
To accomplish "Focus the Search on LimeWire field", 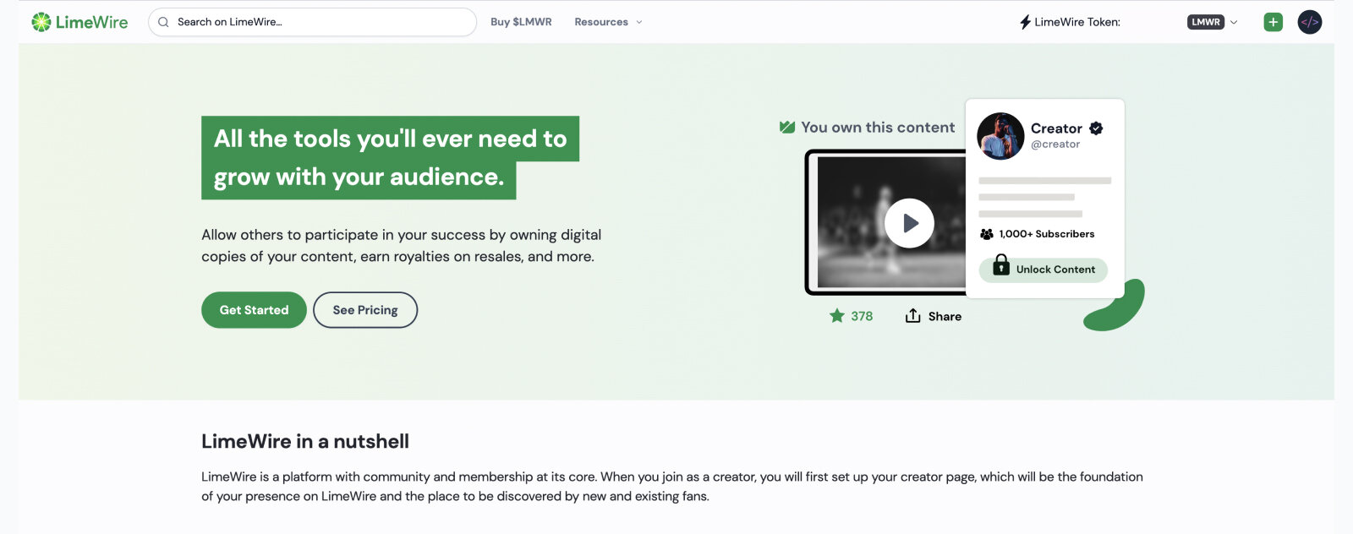I will click(x=312, y=22).
